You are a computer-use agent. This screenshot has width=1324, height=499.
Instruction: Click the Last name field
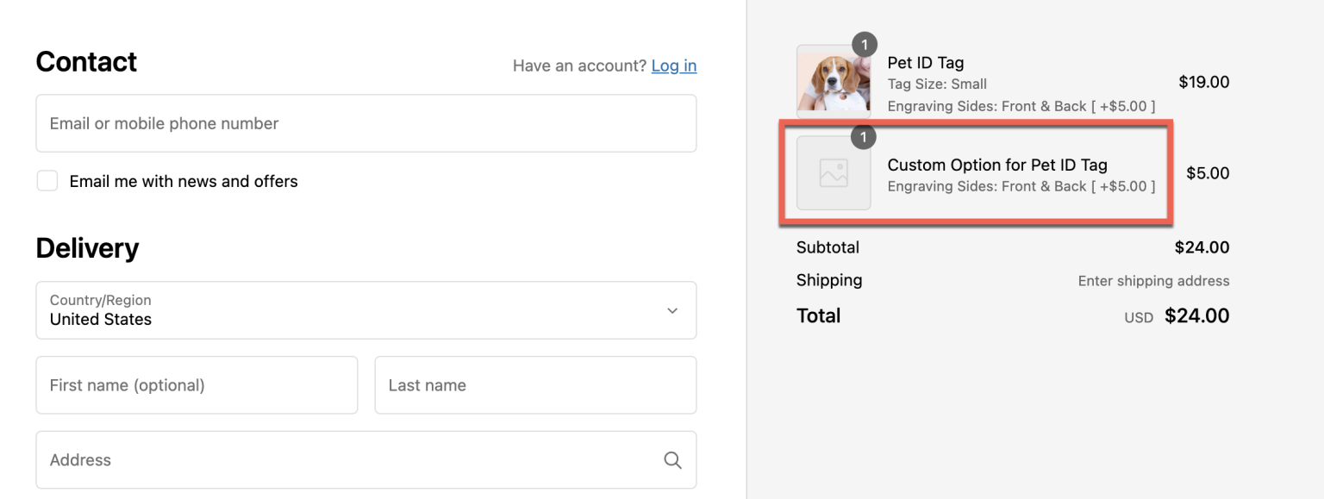tap(535, 385)
